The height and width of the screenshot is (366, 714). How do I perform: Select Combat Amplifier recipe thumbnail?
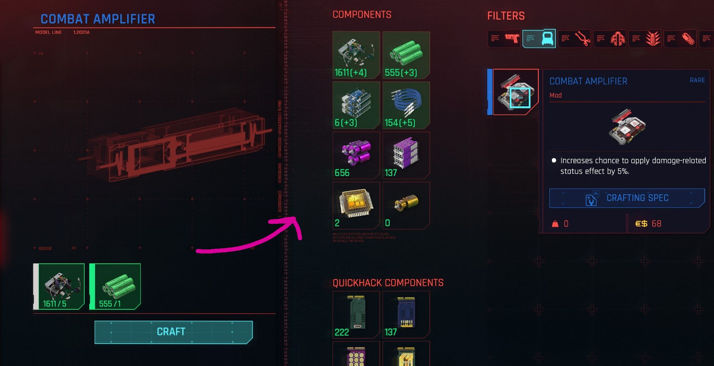click(x=516, y=92)
